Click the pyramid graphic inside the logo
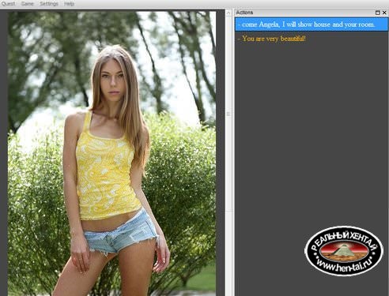The height and width of the screenshot is (296, 389). pos(343,250)
